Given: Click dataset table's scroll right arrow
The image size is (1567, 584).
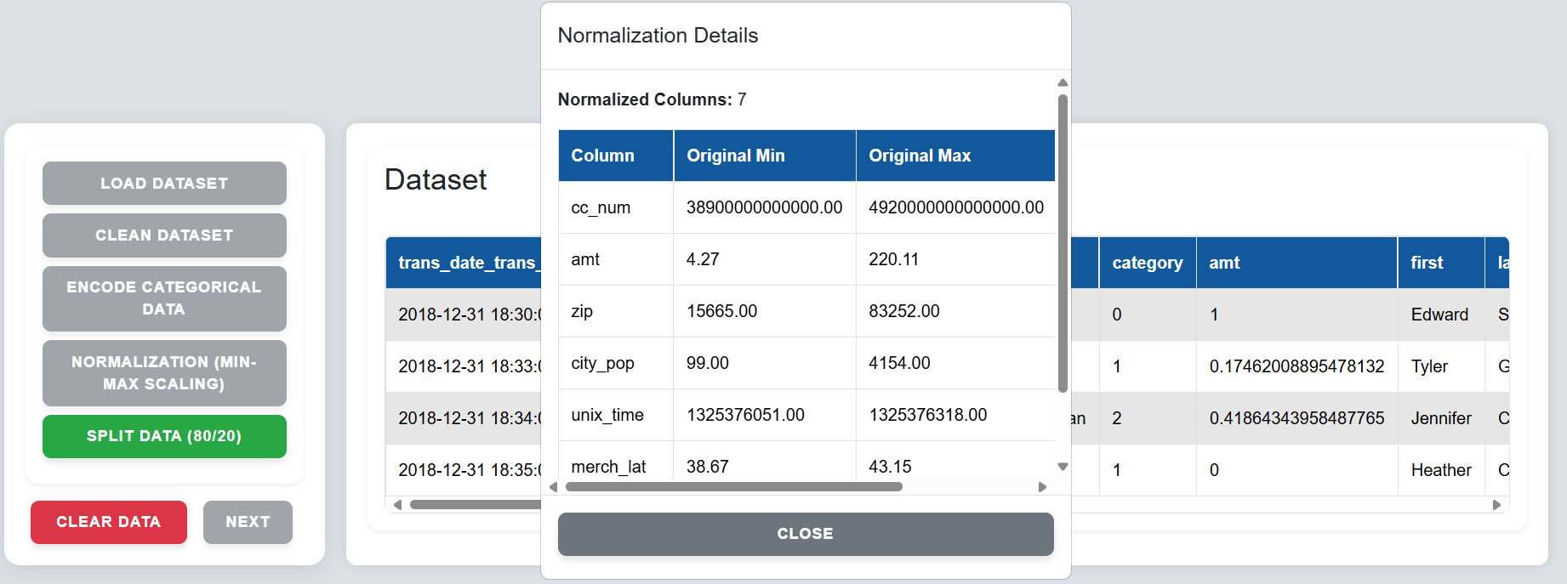Looking at the screenshot, I should click(x=1497, y=505).
